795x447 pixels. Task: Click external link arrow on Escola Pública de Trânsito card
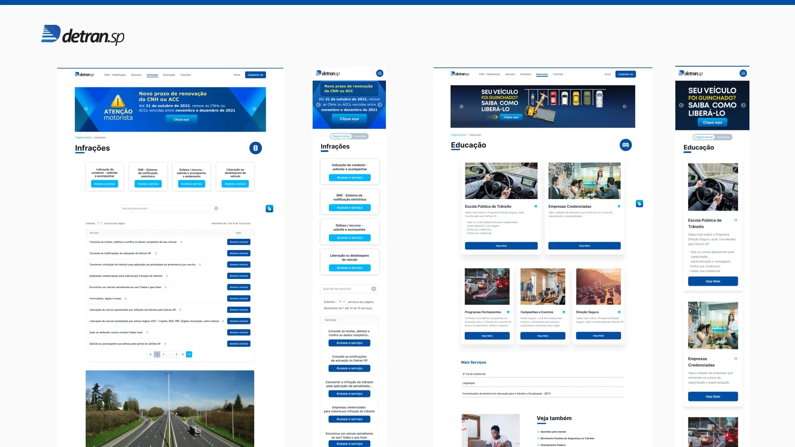(535, 206)
